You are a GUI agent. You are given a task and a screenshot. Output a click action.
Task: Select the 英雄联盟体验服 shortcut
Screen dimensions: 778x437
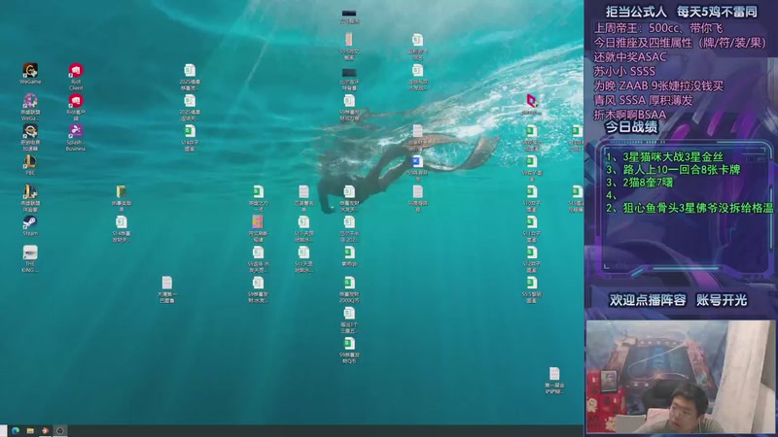(x=30, y=198)
